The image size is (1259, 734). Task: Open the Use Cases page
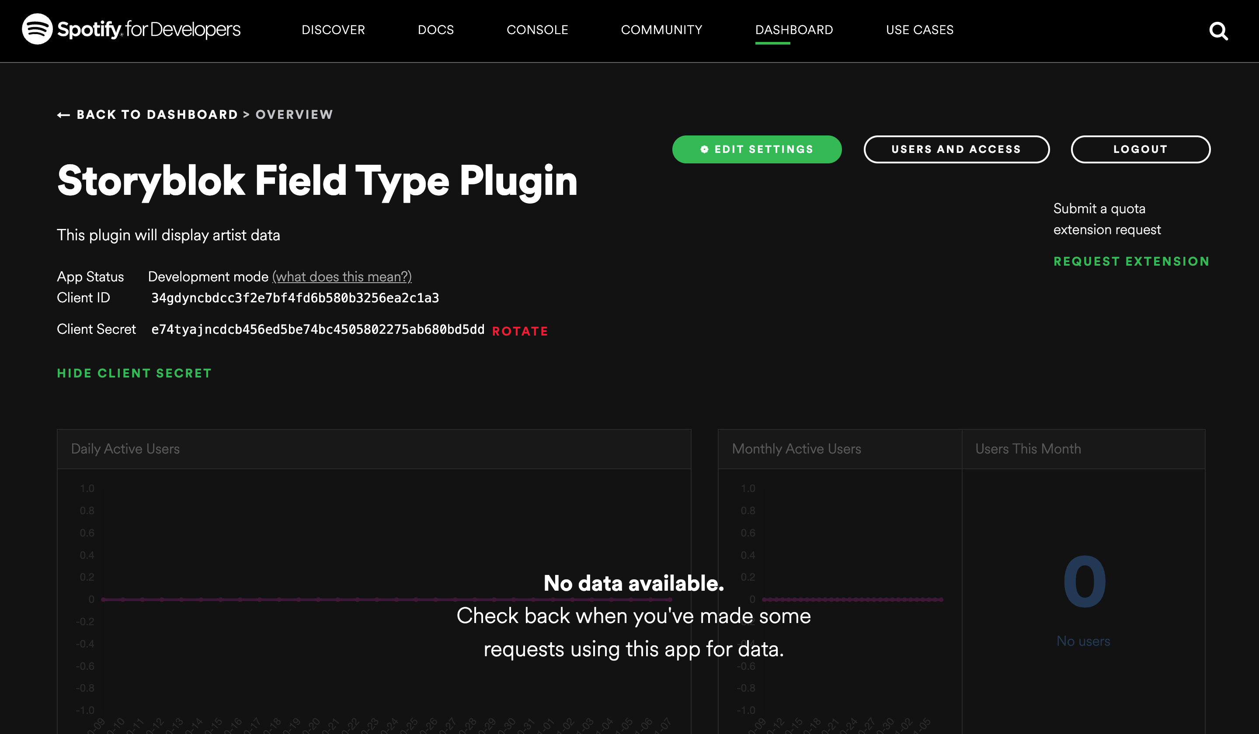click(919, 30)
